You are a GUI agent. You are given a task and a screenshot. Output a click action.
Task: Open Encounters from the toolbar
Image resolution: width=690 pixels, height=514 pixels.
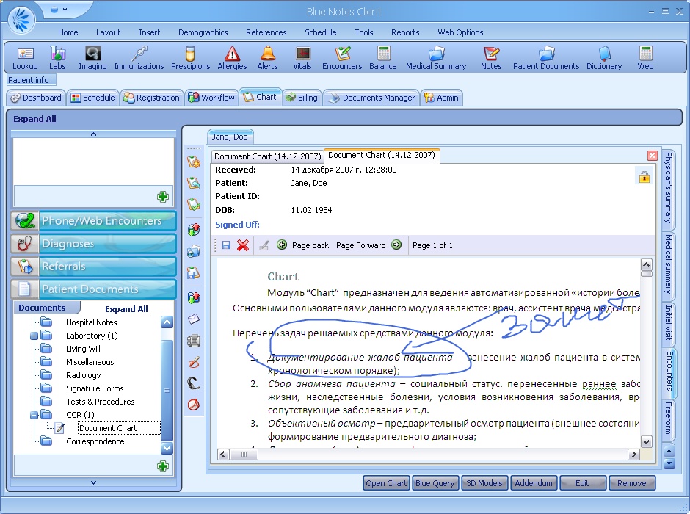coord(342,58)
